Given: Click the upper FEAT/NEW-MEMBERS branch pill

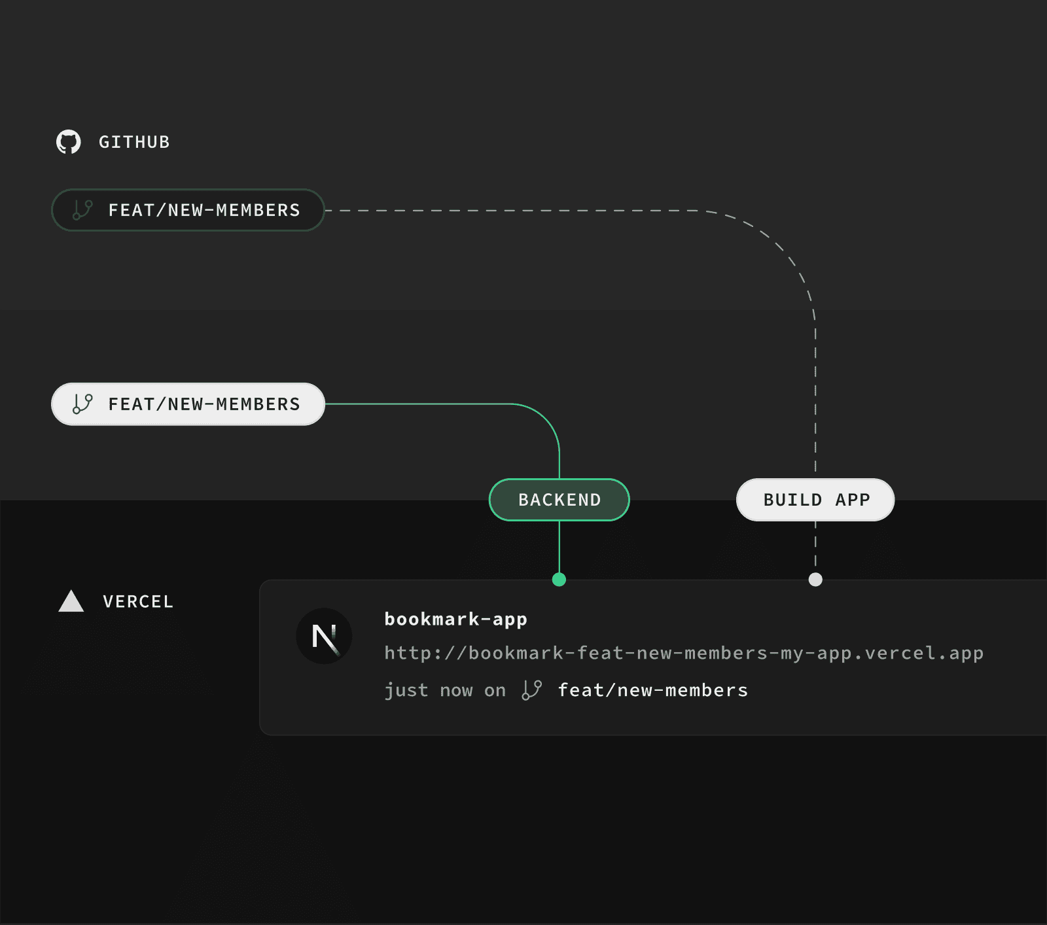Looking at the screenshot, I should point(188,210).
